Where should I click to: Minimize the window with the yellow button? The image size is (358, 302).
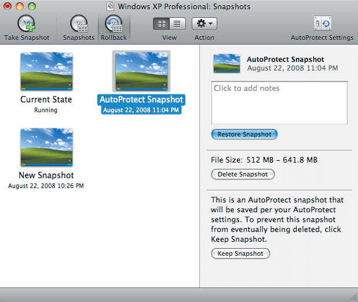(20, 6)
